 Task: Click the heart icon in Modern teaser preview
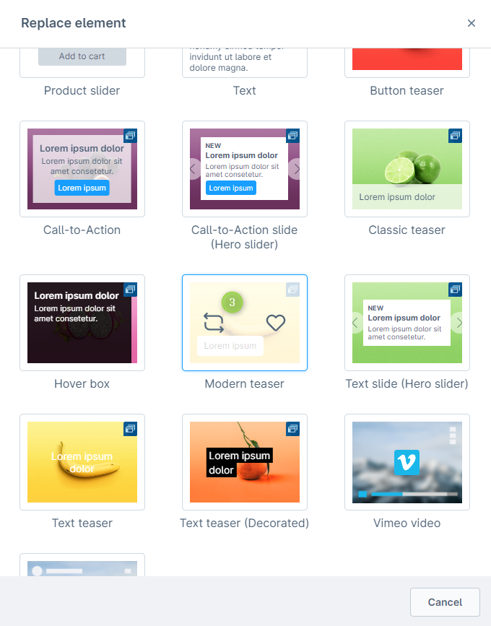276,323
